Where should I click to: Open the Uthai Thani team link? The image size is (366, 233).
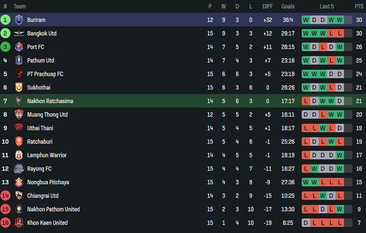tap(40, 128)
